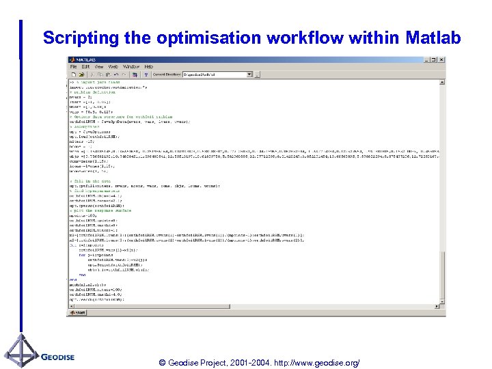492x369 pixels.
Task: Click the horizontal scrollbar thumb
Action: [x=152, y=306]
